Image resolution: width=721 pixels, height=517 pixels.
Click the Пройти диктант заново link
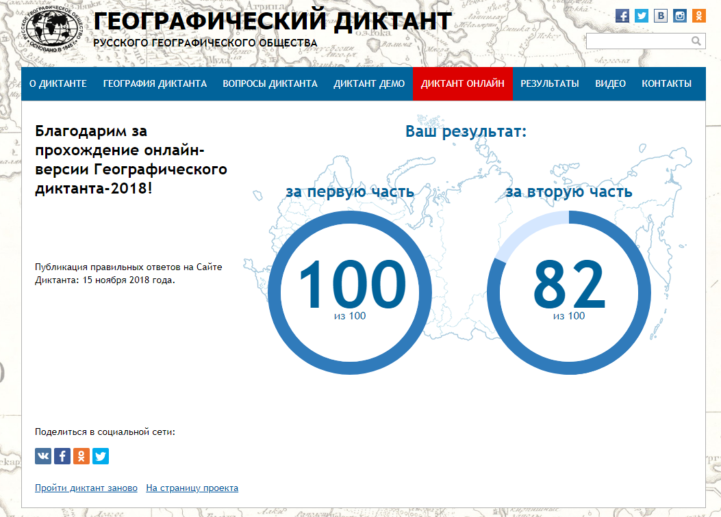click(x=86, y=488)
